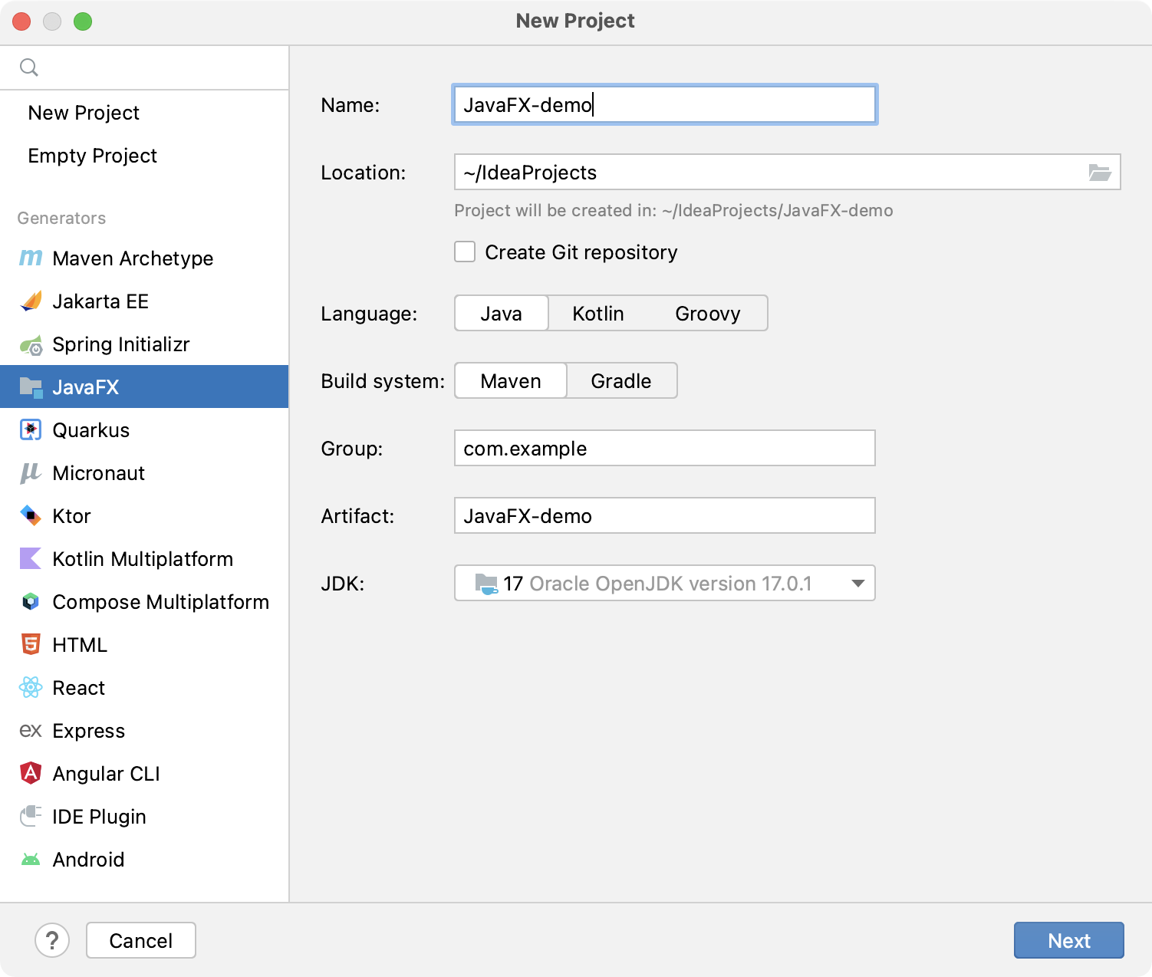Open the Location folder browser icon
This screenshot has width=1152, height=977.
1101,172
